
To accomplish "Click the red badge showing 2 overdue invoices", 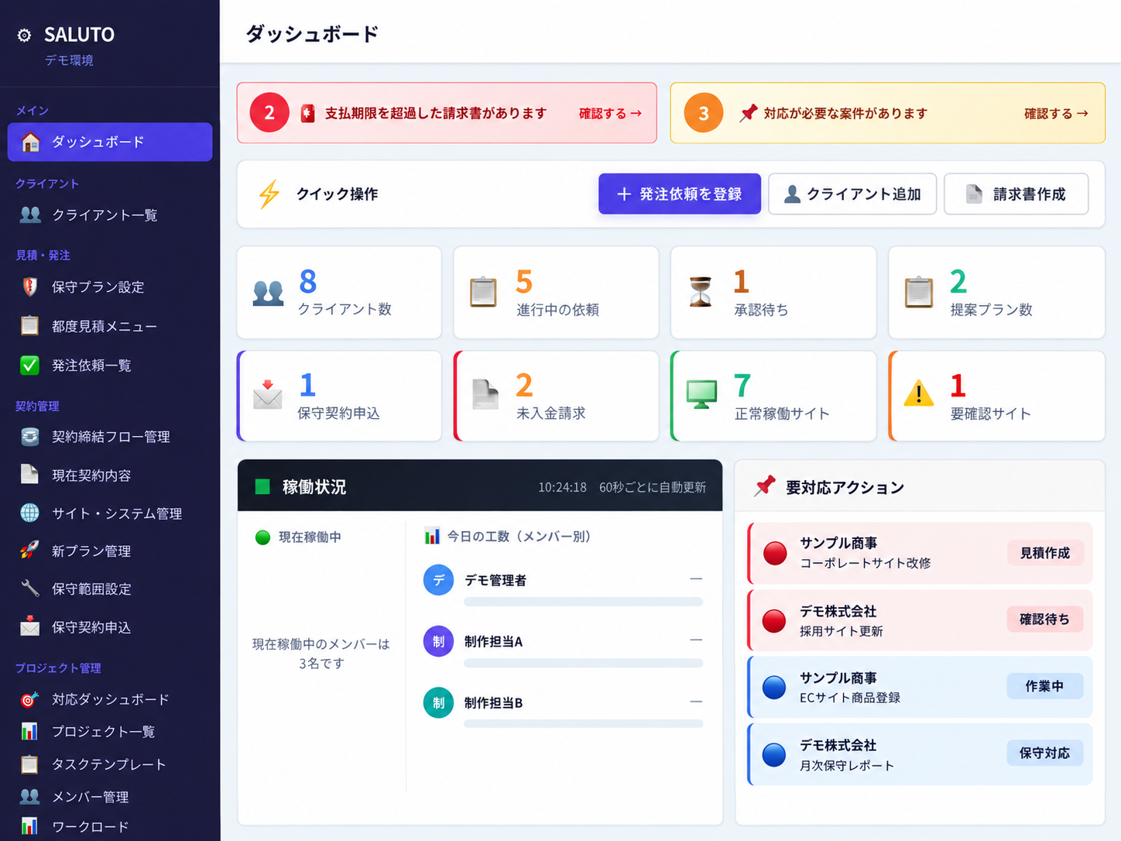I will [x=269, y=113].
